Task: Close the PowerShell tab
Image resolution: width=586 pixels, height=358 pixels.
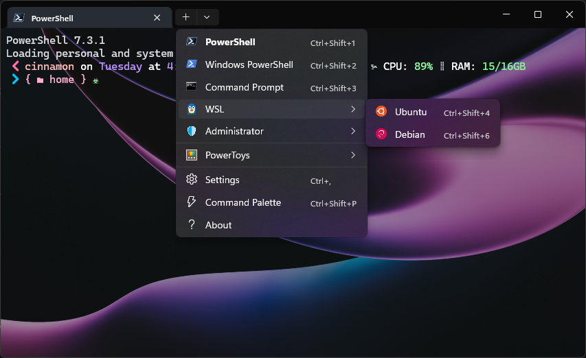Action: [x=157, y=18]
